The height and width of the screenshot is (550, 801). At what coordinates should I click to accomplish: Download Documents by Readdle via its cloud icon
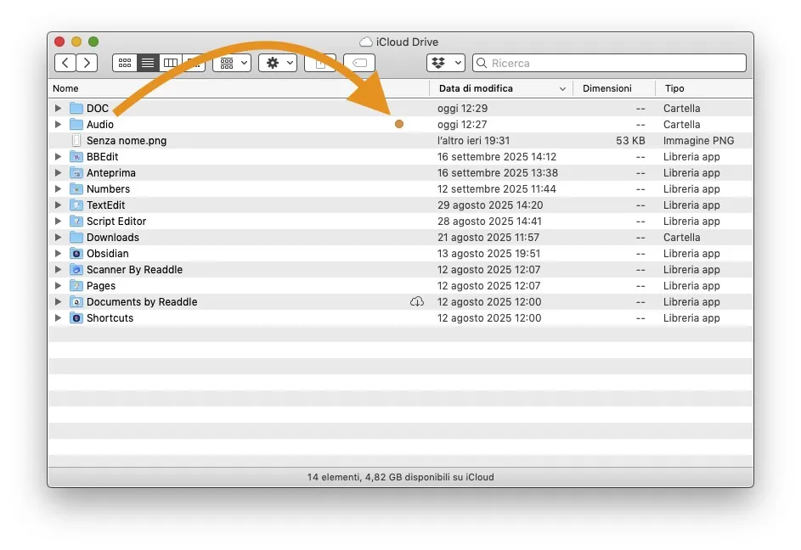point(416,301)
